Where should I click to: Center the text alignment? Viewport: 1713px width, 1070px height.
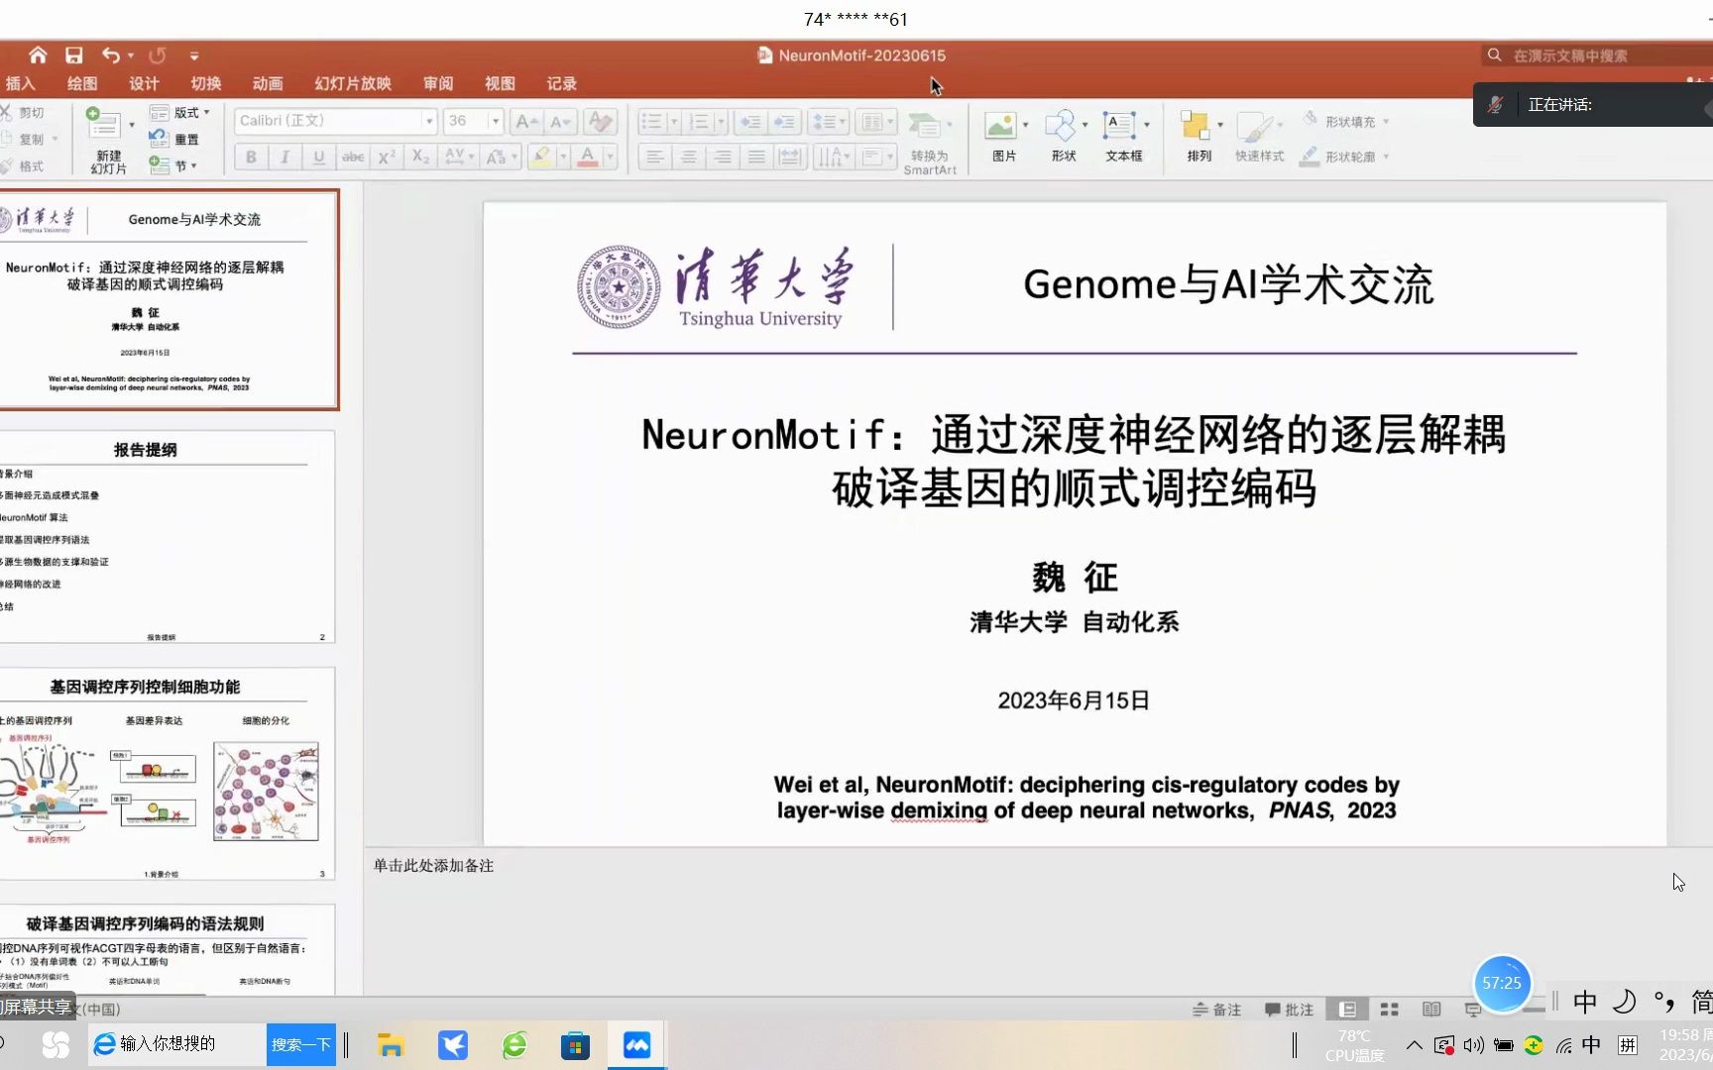click(688, 157)
